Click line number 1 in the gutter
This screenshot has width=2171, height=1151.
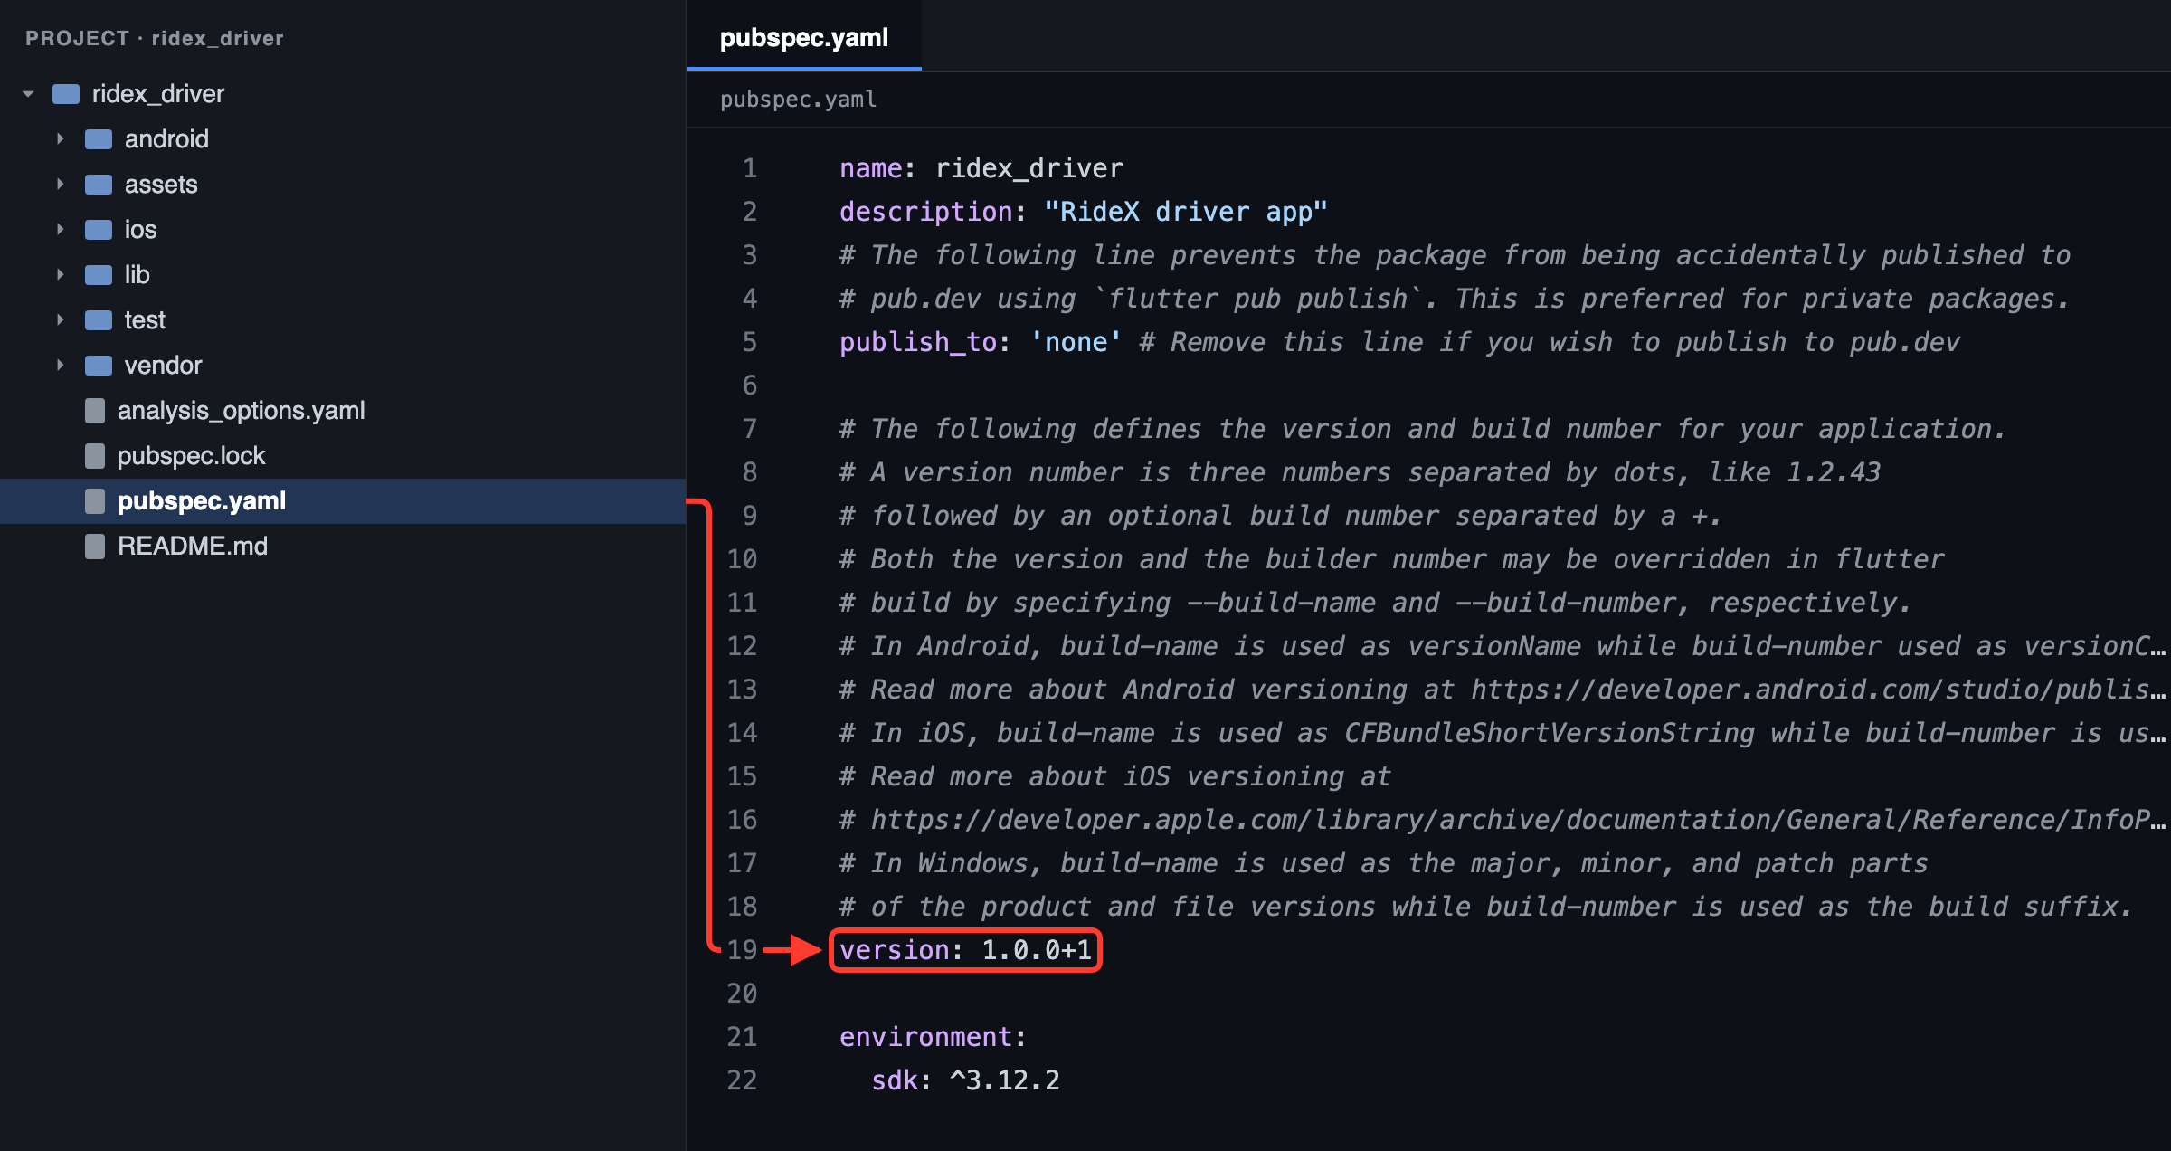[x=750, y=168]
